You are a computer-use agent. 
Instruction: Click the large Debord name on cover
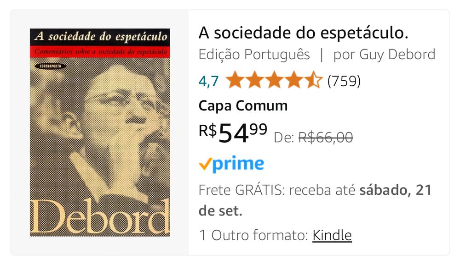pyautogui.click(x=100, y=217)
